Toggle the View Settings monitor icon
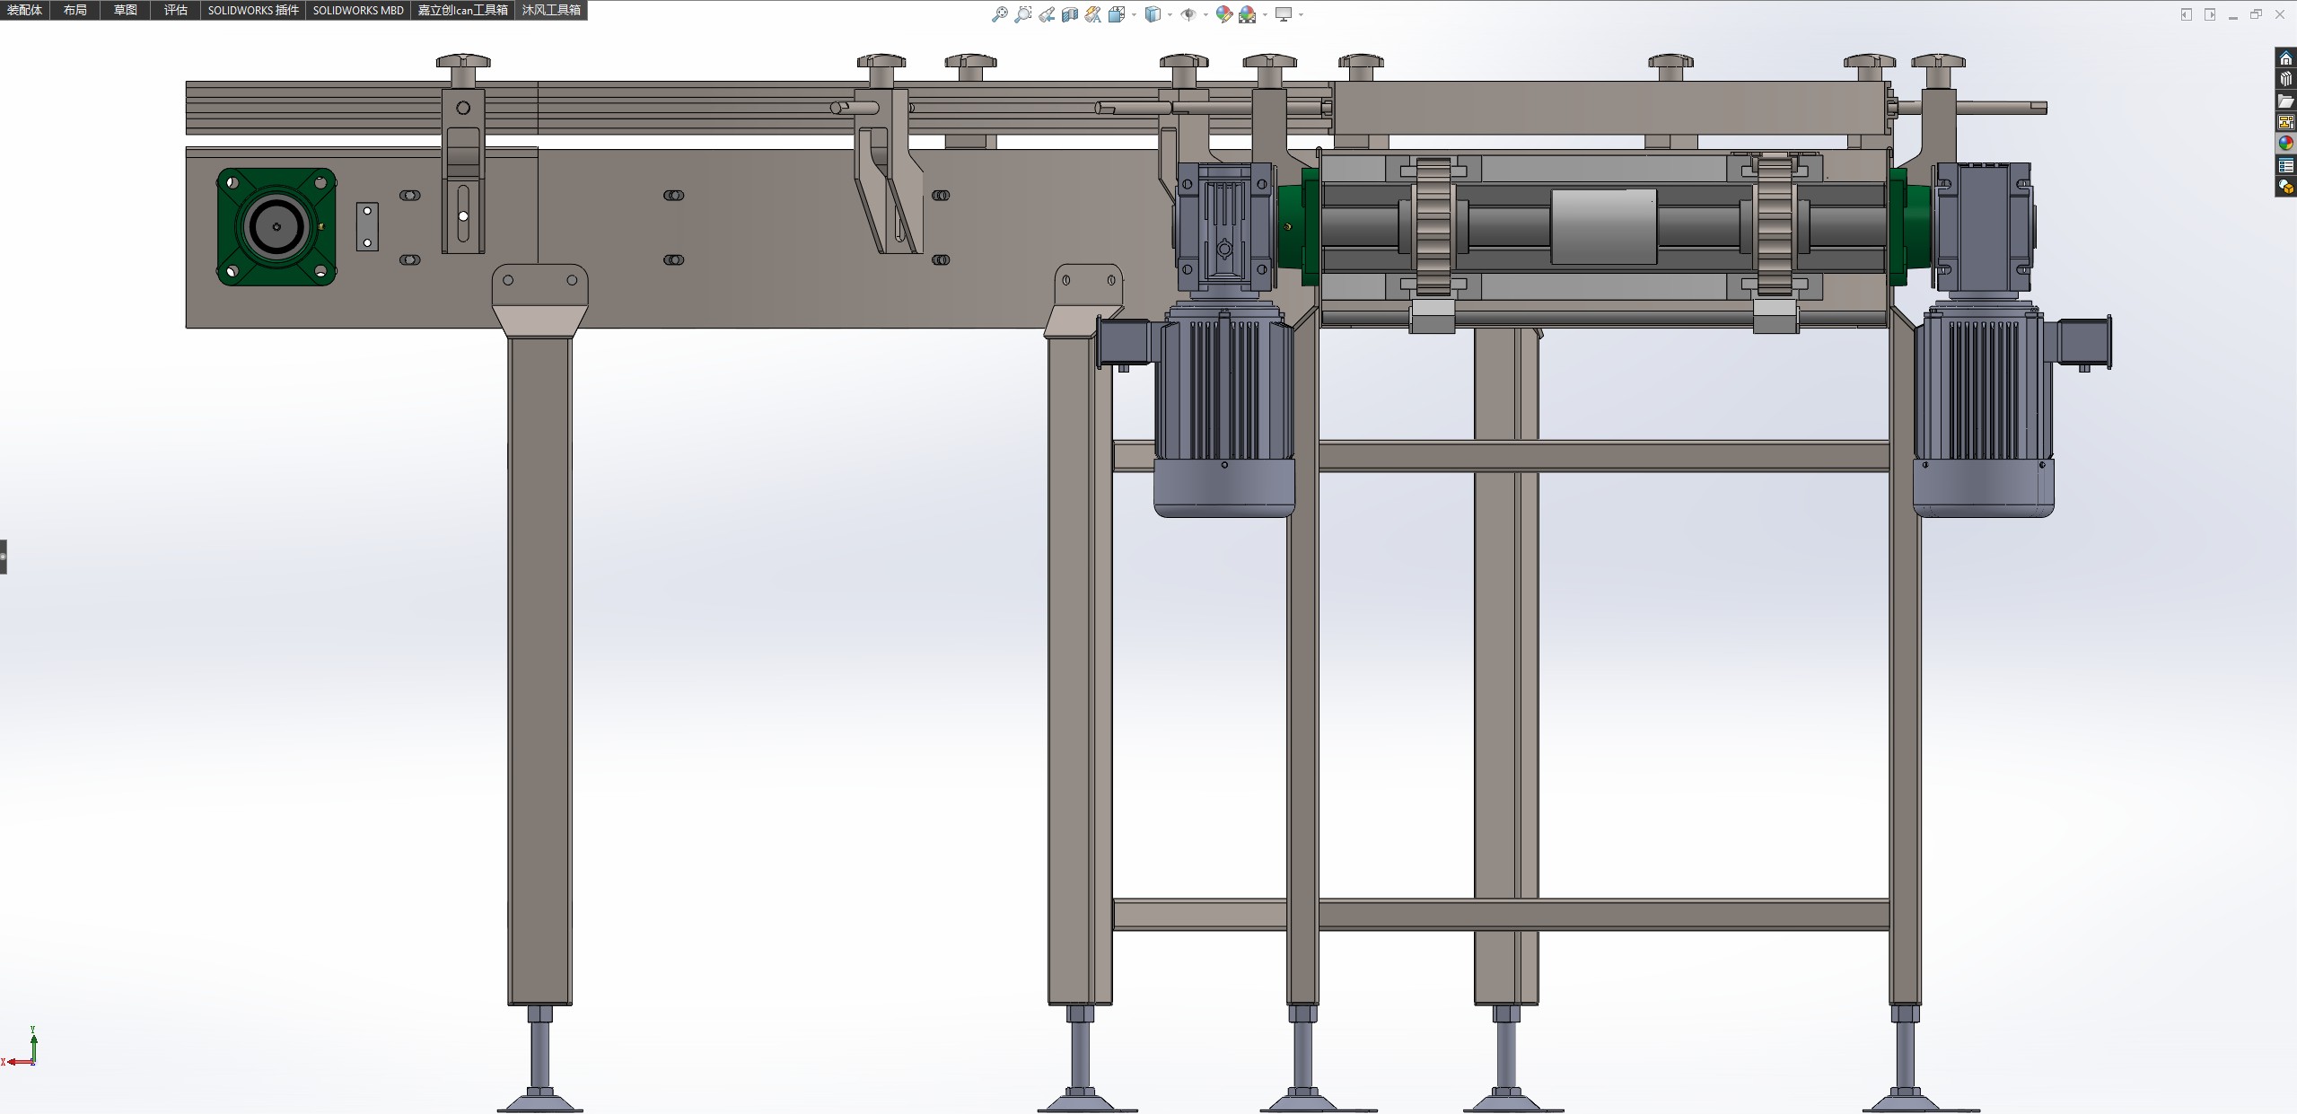The height and width of the screenshot is (1114, 2297). click(x=1284, y=14)
